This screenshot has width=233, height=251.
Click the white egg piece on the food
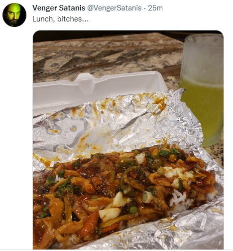click(x=110, y=215)
